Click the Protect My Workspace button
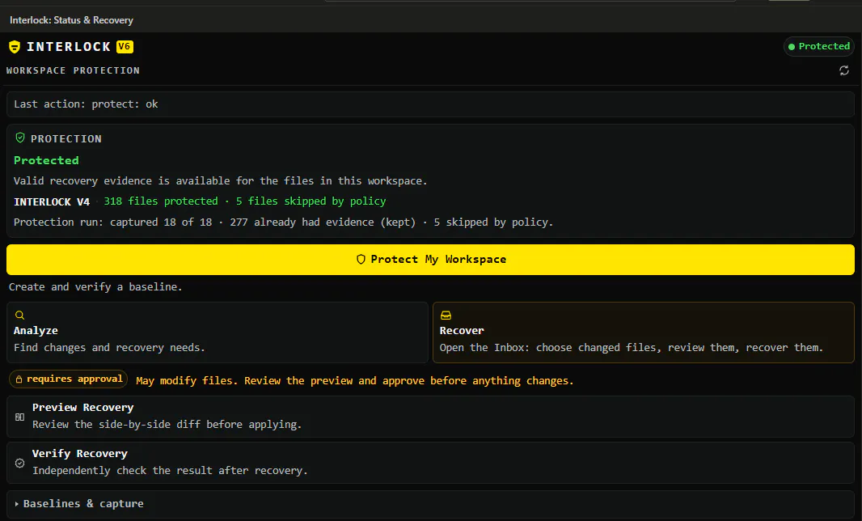The width and height of the screenshot is (862, 521). 430,260
